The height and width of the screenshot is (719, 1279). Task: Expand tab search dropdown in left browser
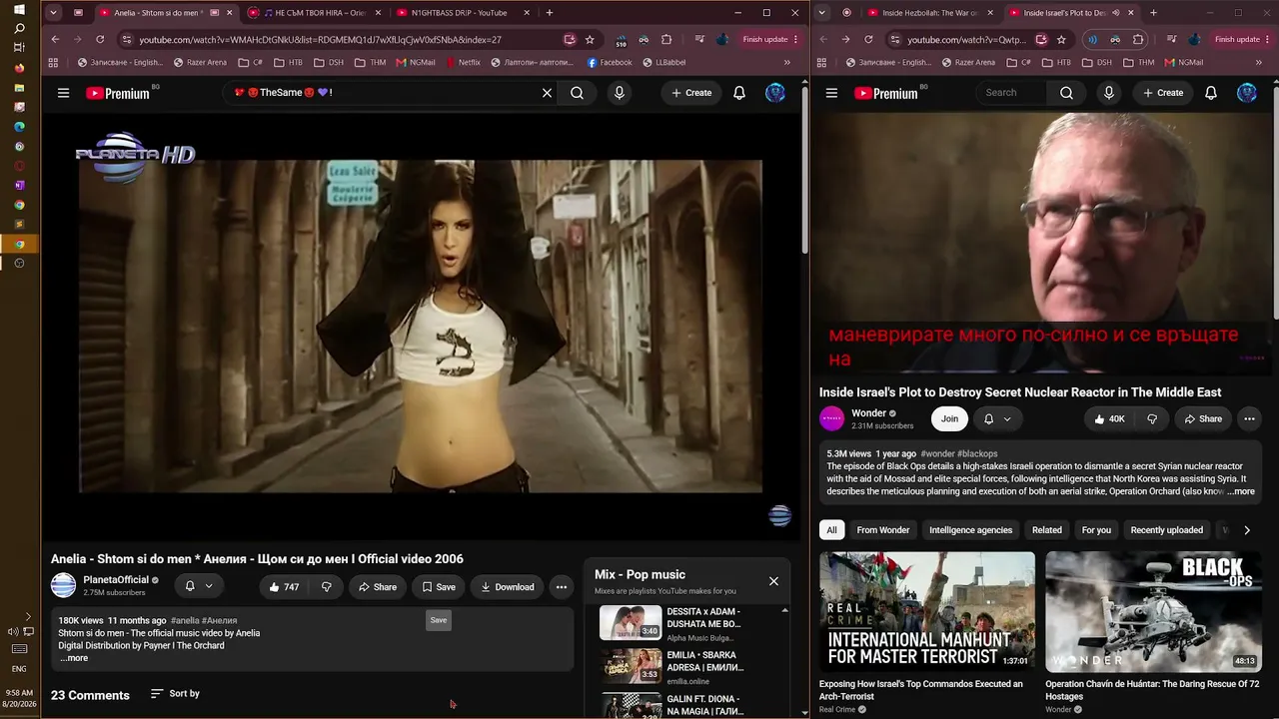click(53, 13)
